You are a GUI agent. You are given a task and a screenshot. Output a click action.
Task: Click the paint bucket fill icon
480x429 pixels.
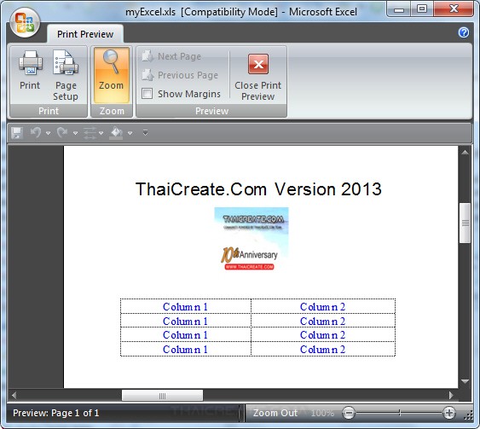[x=116, y=133]
